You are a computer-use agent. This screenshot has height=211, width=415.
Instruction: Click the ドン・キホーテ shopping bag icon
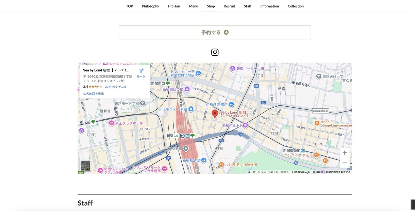point(198,73)
